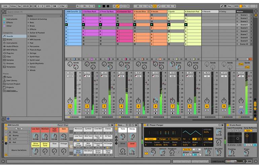Start playback with the green Play button
This screenshot has width=259, height=168.
pos(100,6)
